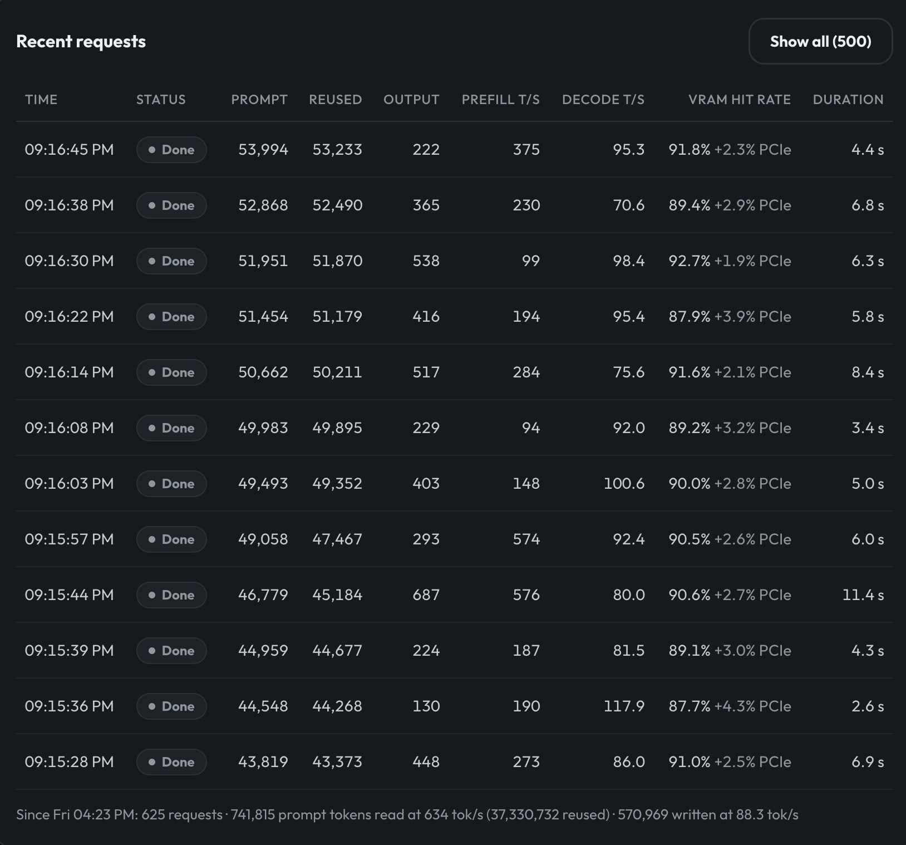Click the reused value 47,467

[x=337, y=539]
